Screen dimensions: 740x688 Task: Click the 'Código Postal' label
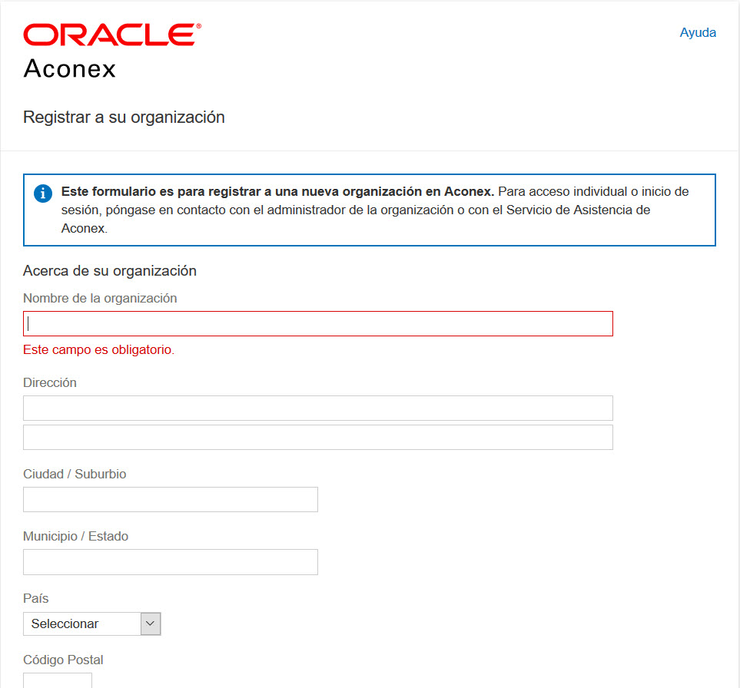pyautogui.click(x=63, y=660)
